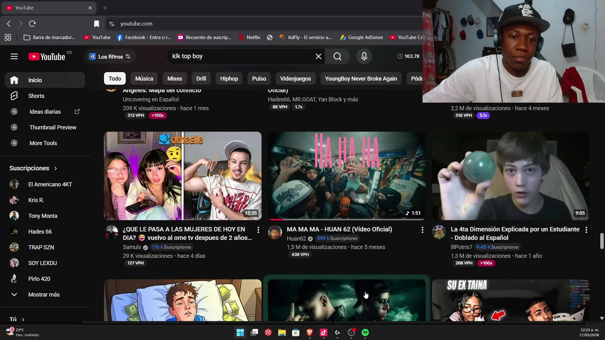
Task: Open Pirlo 420 subscription channel
Action: coord(45,279)
